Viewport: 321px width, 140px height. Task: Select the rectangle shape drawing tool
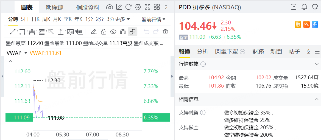coord(22,32)
